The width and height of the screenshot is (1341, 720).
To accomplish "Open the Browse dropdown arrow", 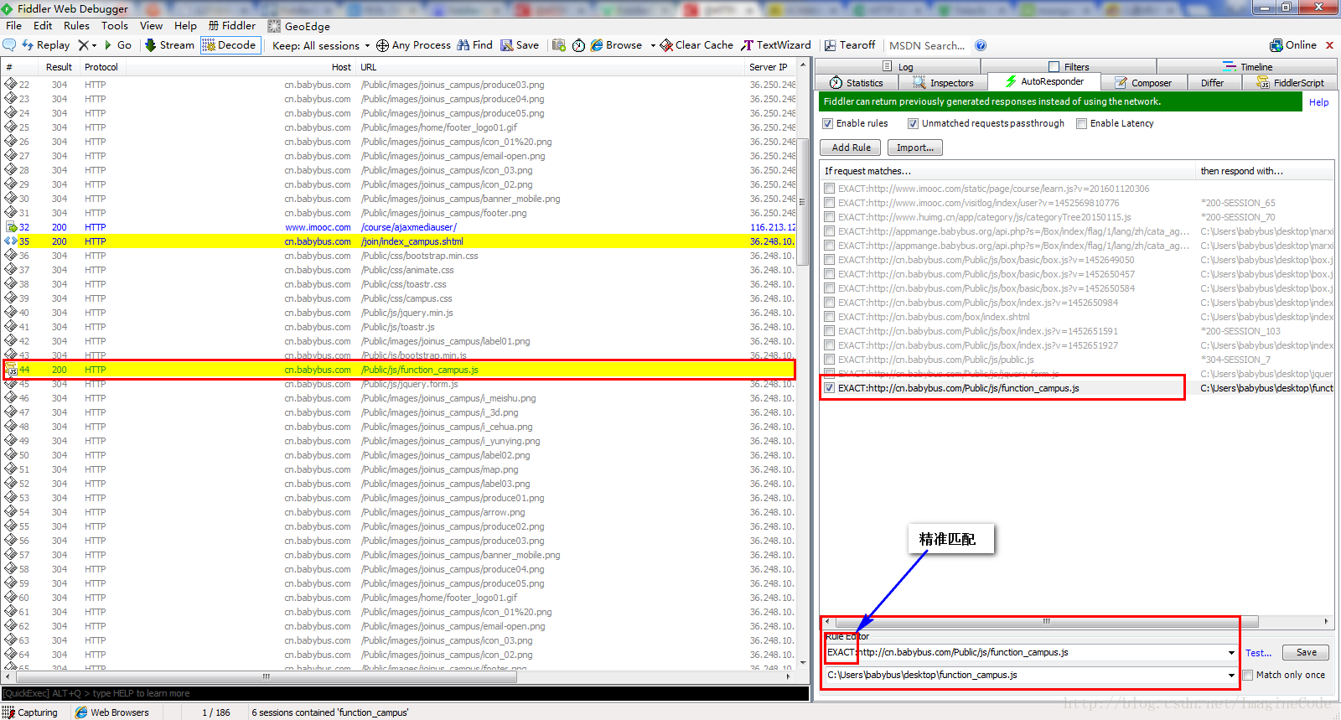I will point(652,45).
